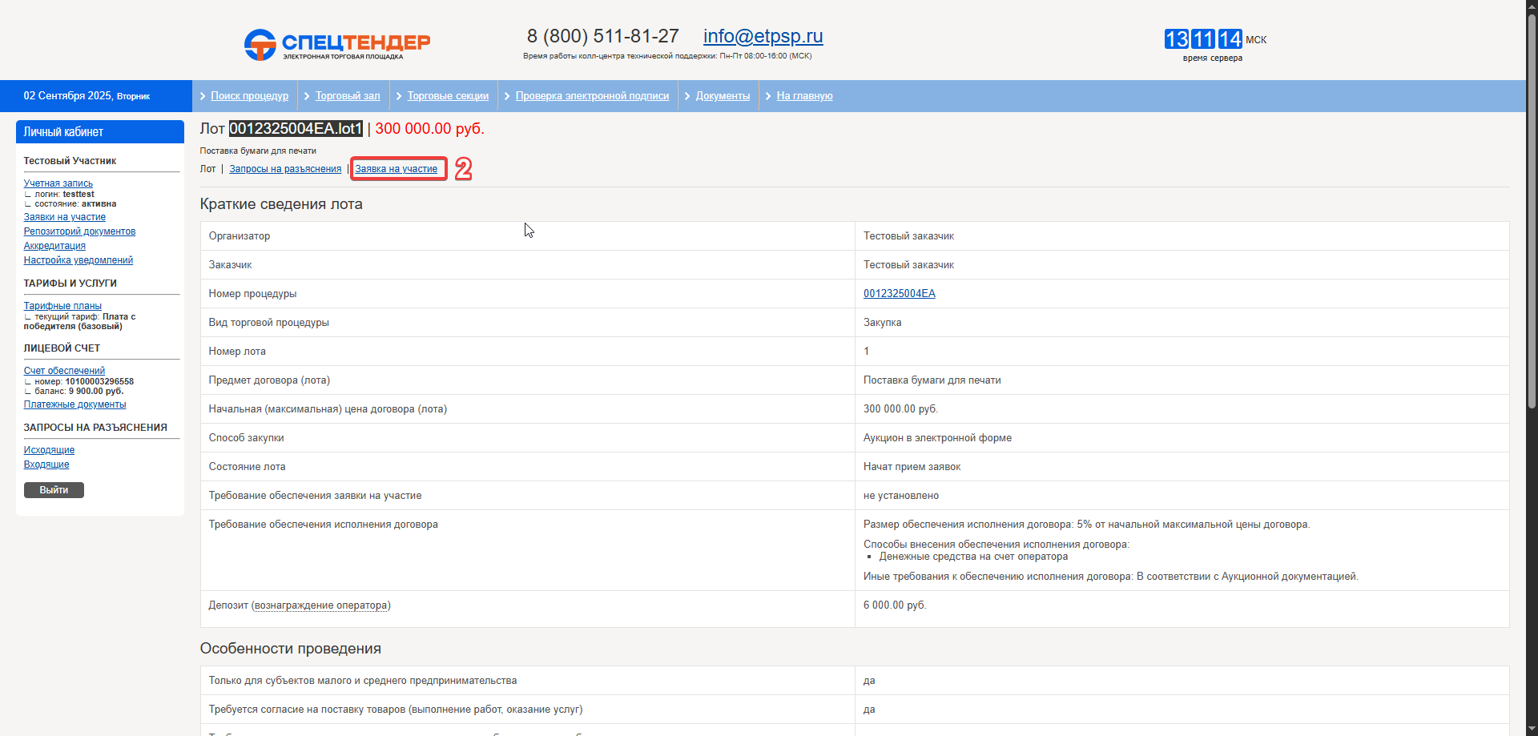
Task: Open Учетная запись in sidebar
Action: coord(58,183)
